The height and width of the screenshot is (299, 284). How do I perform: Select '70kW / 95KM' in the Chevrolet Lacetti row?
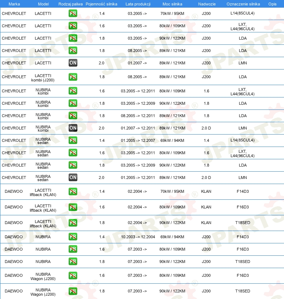[x=172, y=13]
